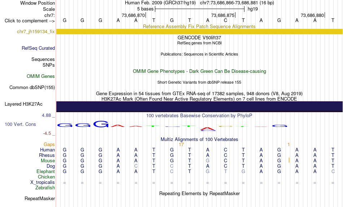The width and height of the screenshot is (343, 207).
Task: Click the gray mismatched G in Mouse row
Action: [x=208, y=161]
